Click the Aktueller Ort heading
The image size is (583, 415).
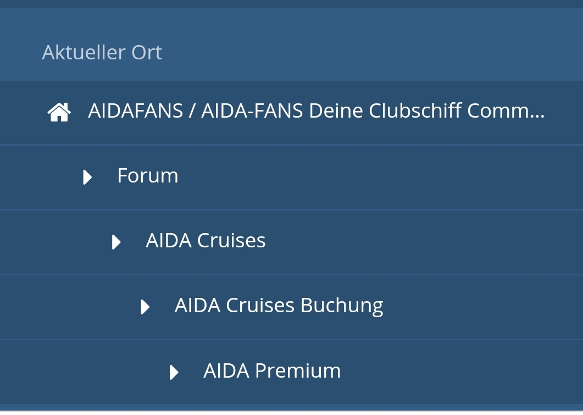pos(102,53)
